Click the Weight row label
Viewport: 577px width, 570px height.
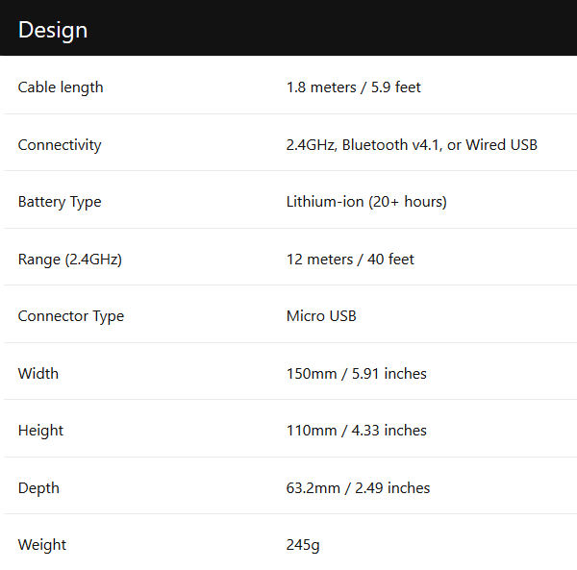[x=42, y=545]
